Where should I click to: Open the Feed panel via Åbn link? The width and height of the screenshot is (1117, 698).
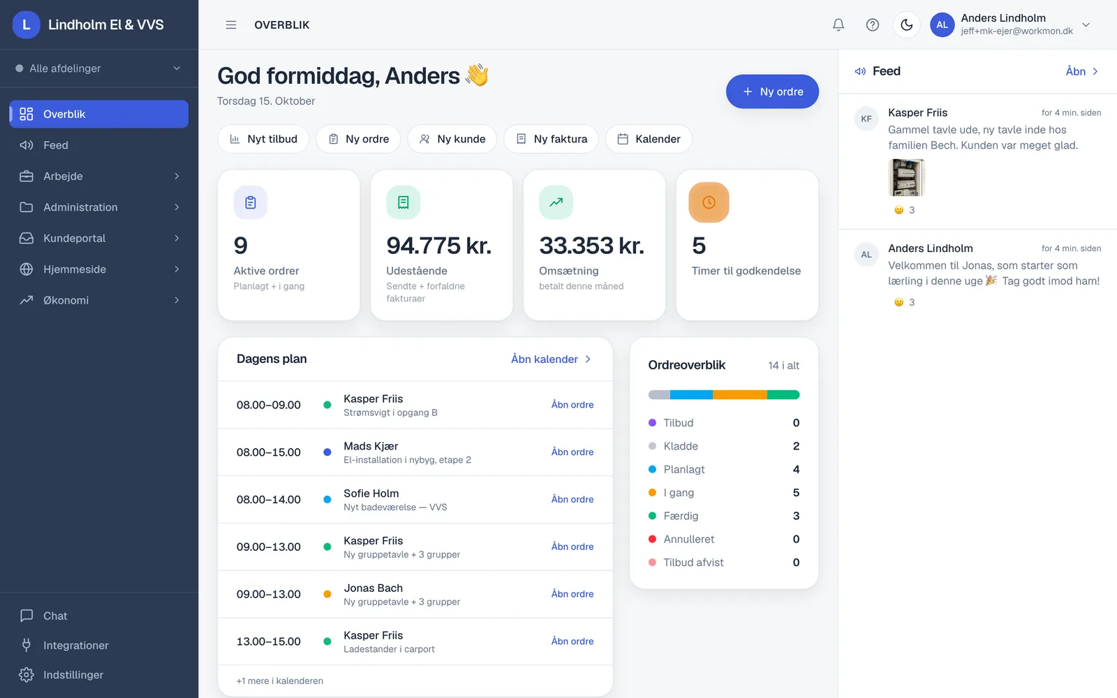[x=1082, y=71]
